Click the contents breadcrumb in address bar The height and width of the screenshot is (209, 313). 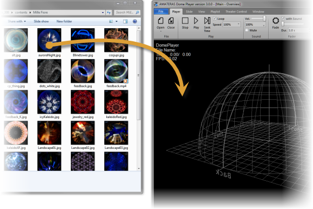[x=21, y=13]
